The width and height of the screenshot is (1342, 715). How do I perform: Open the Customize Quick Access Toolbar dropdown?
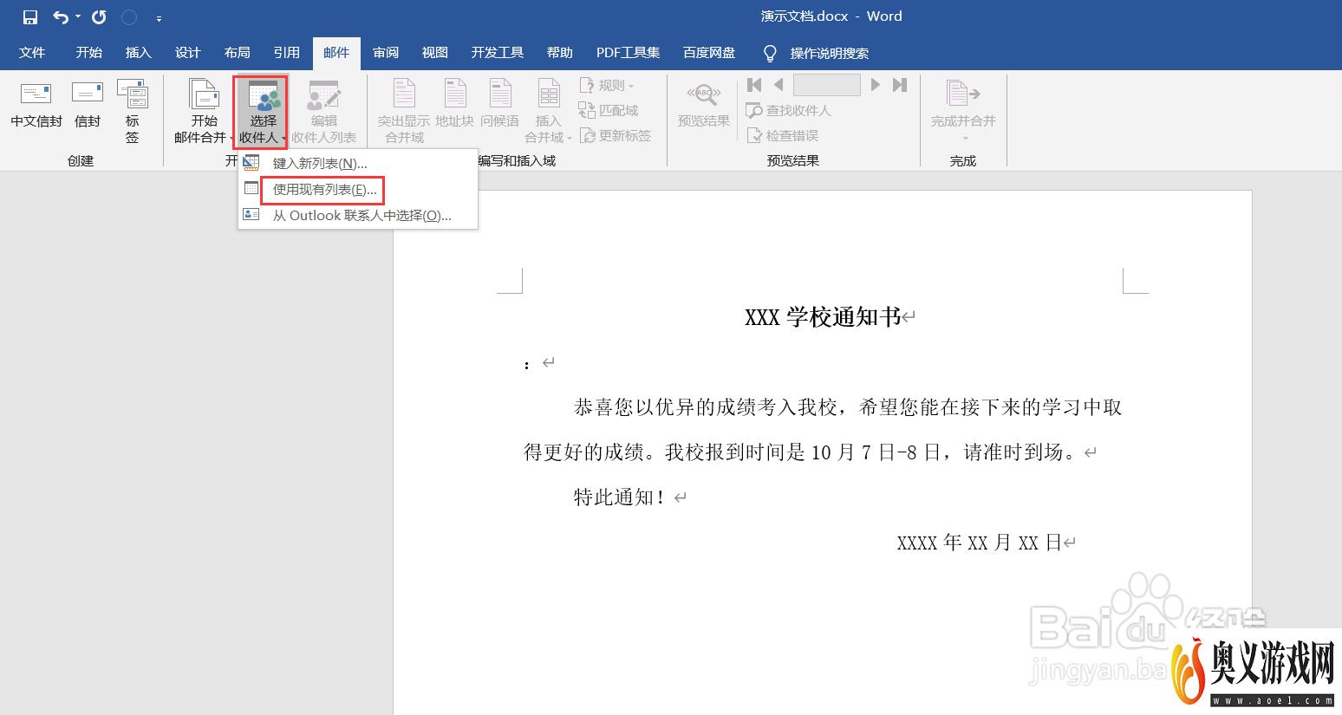159,18
